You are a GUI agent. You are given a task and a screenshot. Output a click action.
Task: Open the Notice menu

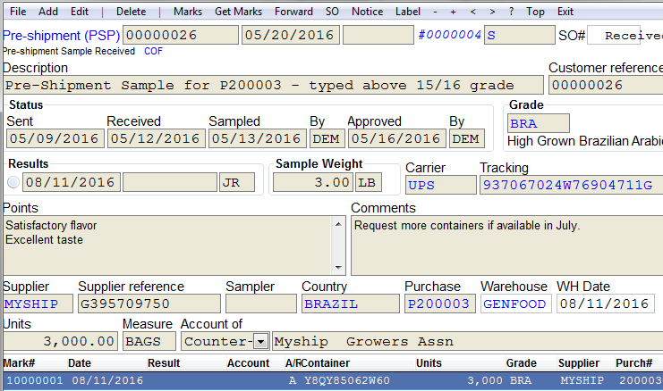pyautogui.click(x=368, y=12)
